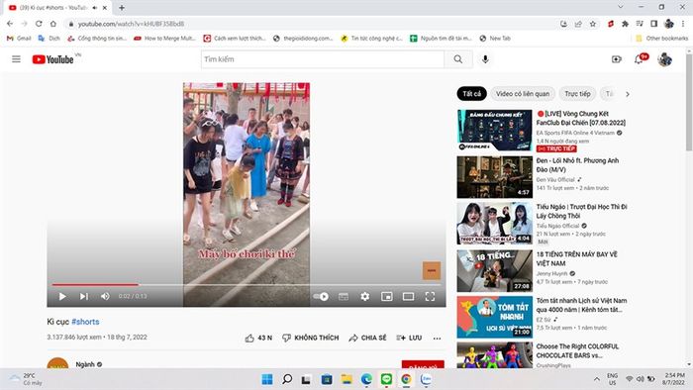Screen dimensions: 693x390
Task: Expand more filter chips arrow
Action: (x=627, y=94)
